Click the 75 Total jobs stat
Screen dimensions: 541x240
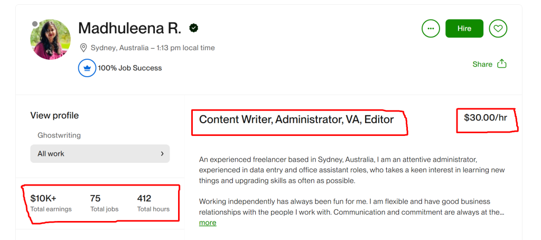(104, 203)
